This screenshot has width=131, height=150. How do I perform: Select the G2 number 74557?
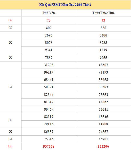coord(103,132)
